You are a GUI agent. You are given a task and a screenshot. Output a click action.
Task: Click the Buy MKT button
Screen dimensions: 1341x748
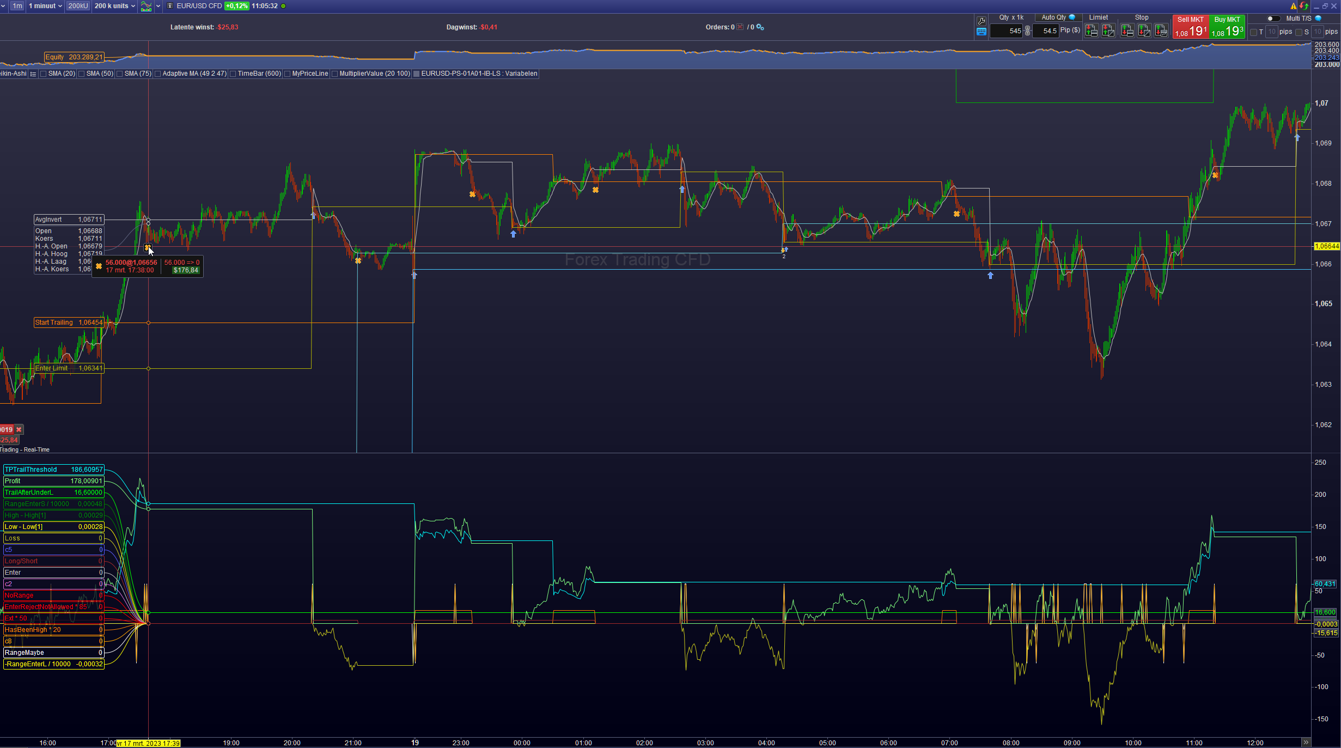coord(1227,27)
